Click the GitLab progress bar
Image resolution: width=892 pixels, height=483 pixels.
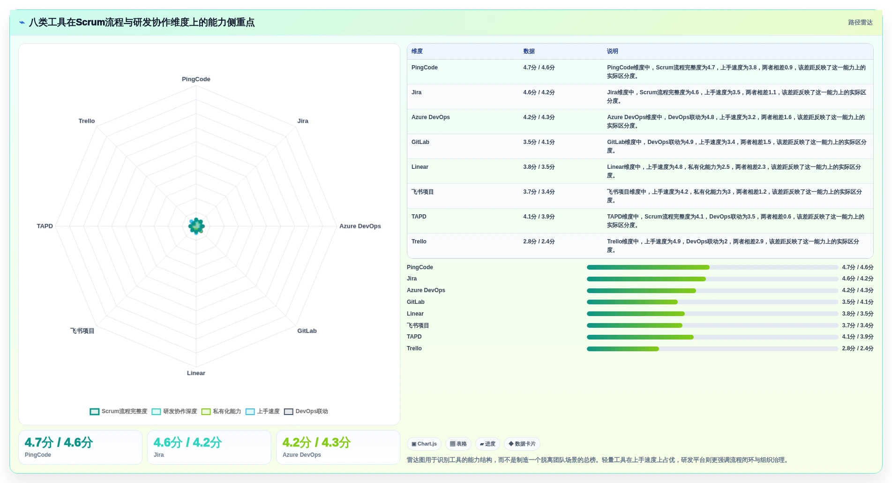click(712, 302)
